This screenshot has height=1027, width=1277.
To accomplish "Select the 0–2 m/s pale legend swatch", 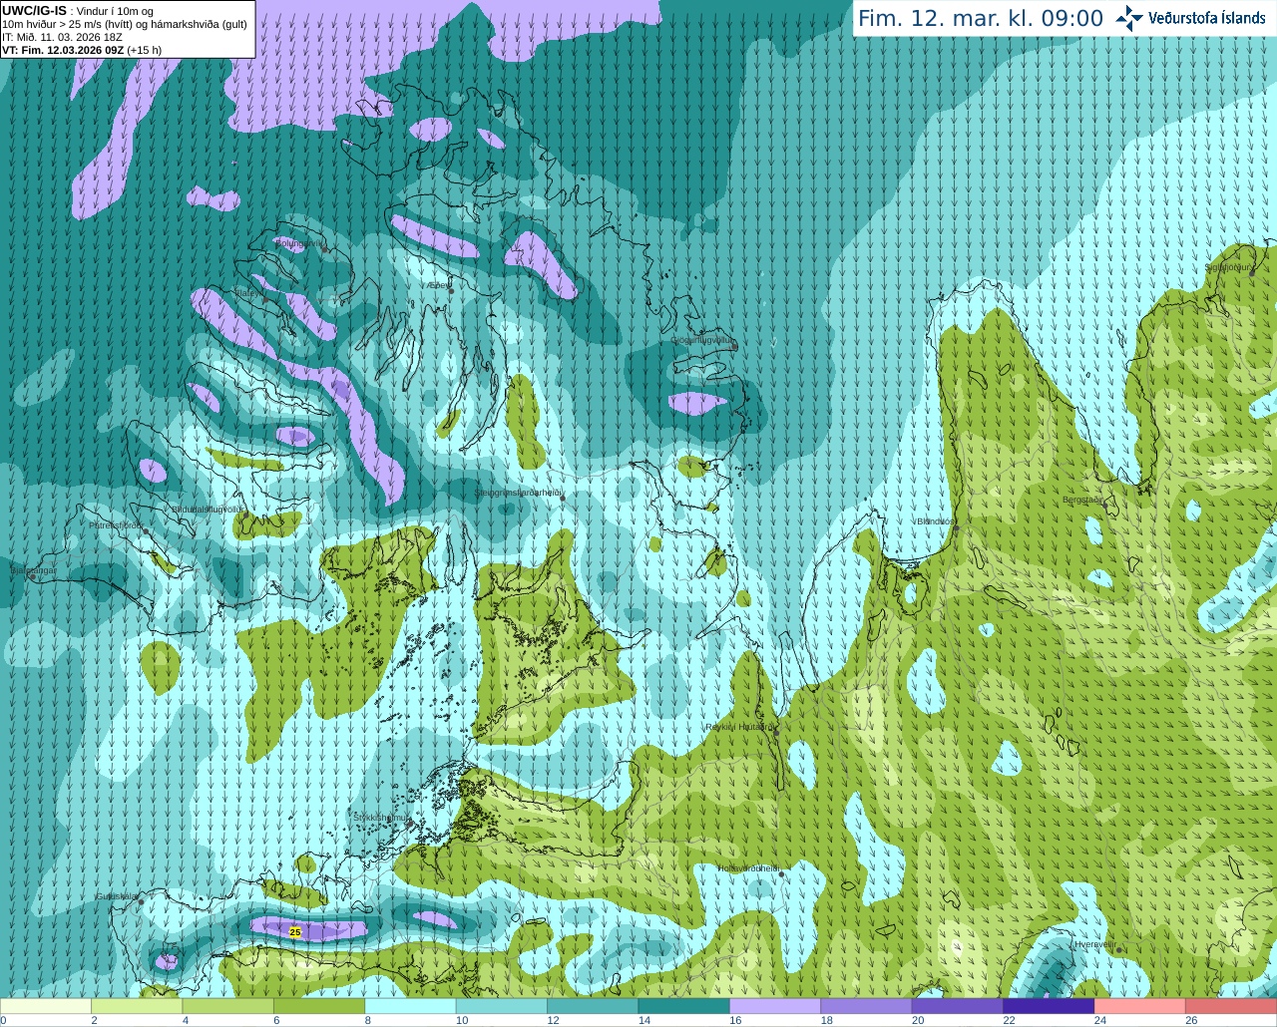I will pyautogui.click(x=46, y=1006).
